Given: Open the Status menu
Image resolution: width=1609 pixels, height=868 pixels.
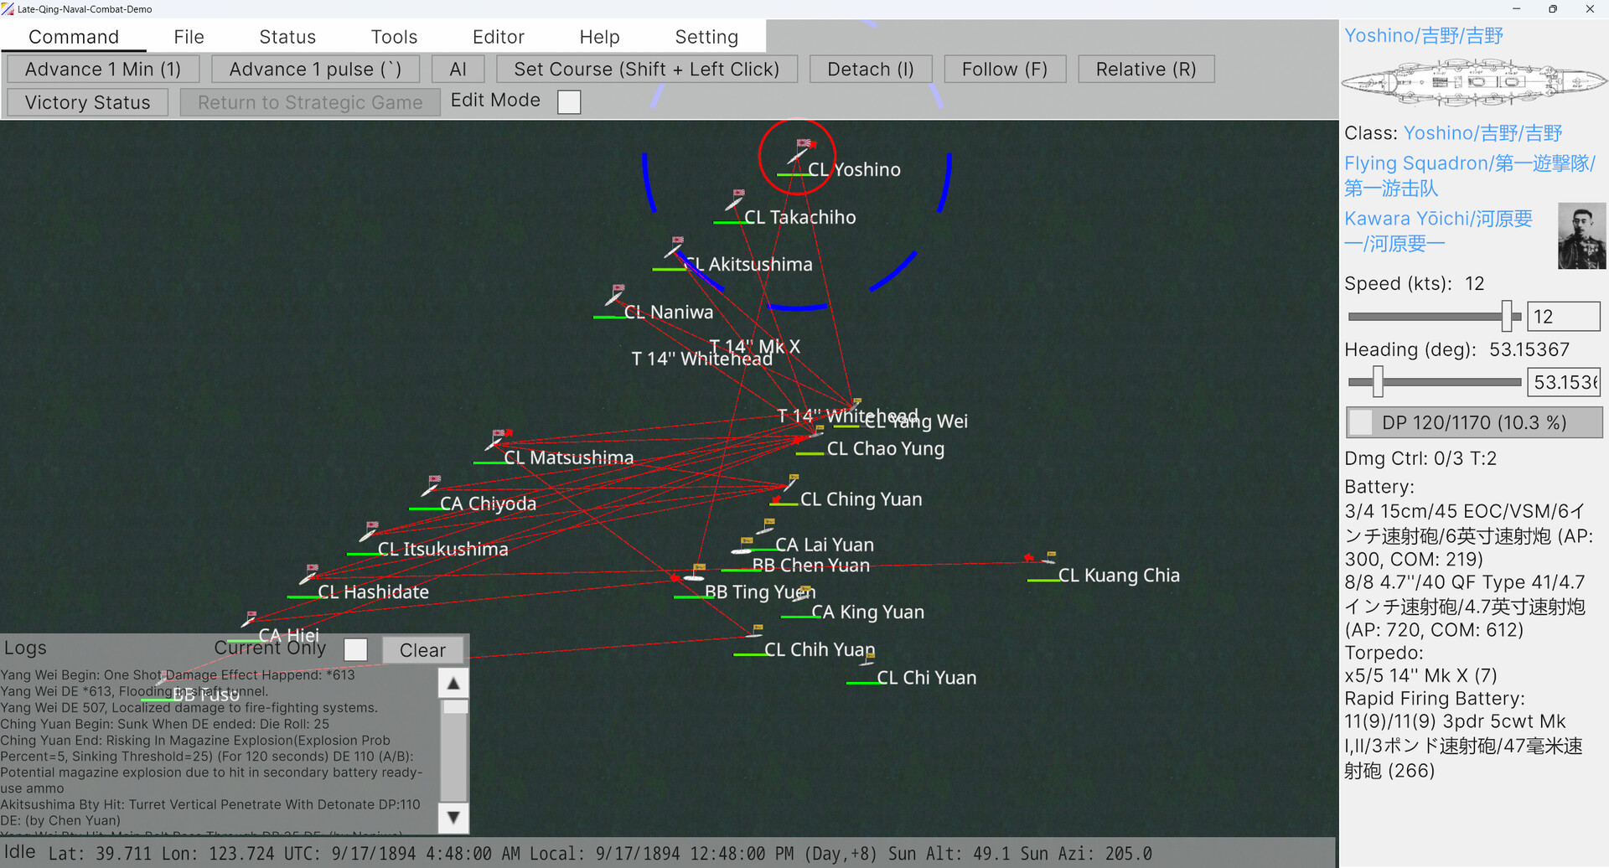Looking at the screenshot, I should point(287,37).
